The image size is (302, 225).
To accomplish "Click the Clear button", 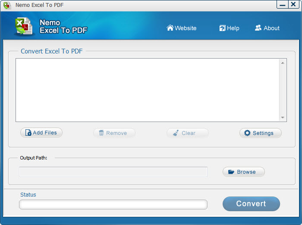I will click(x=187, y=133).
